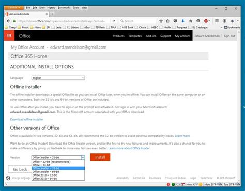Select Office - 32-bit (recommended) option
This screenshot has width=245, height=191.
[x=58, y=162]
